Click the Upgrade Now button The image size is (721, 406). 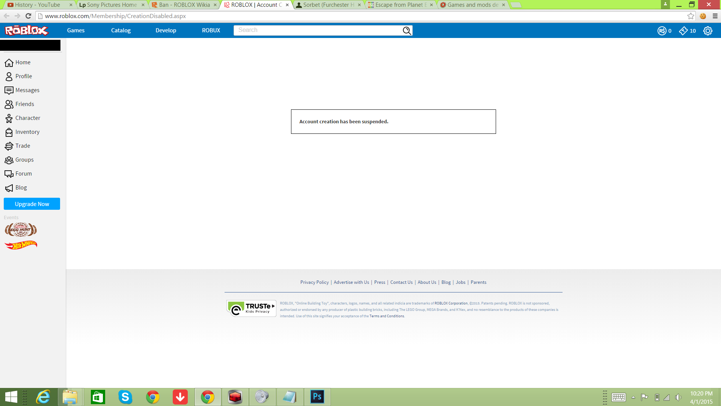pos(32,204)
